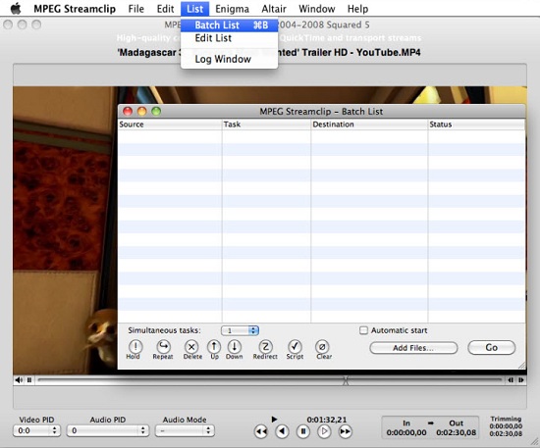The height and width of the screenshot is (448, 540).
Task: Select Batch List menu item
Action: click(230, 25)
